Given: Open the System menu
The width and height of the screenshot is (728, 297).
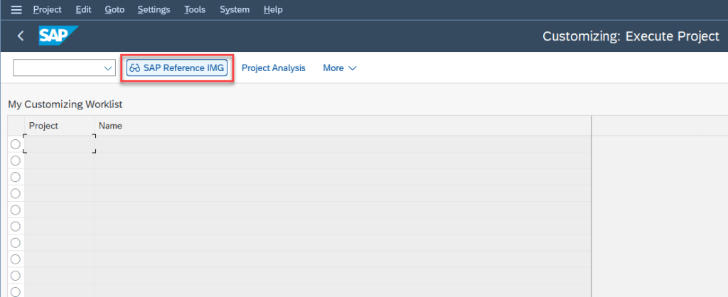Looking at the screenshot, I should click(x=235, y=10).
